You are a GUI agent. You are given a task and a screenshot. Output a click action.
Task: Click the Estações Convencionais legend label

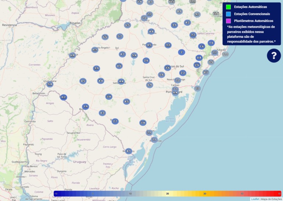click(x=252, y=14)
